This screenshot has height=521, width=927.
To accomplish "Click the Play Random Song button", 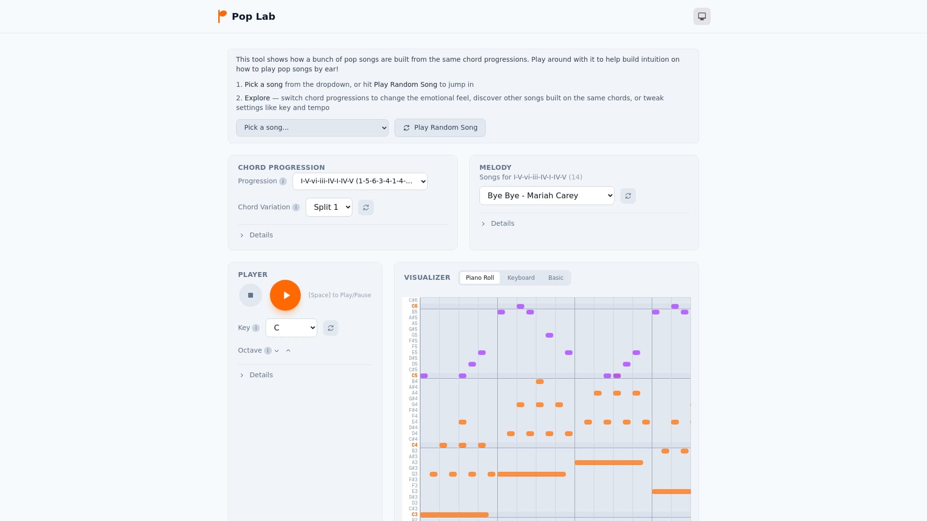I will (439, 127).
